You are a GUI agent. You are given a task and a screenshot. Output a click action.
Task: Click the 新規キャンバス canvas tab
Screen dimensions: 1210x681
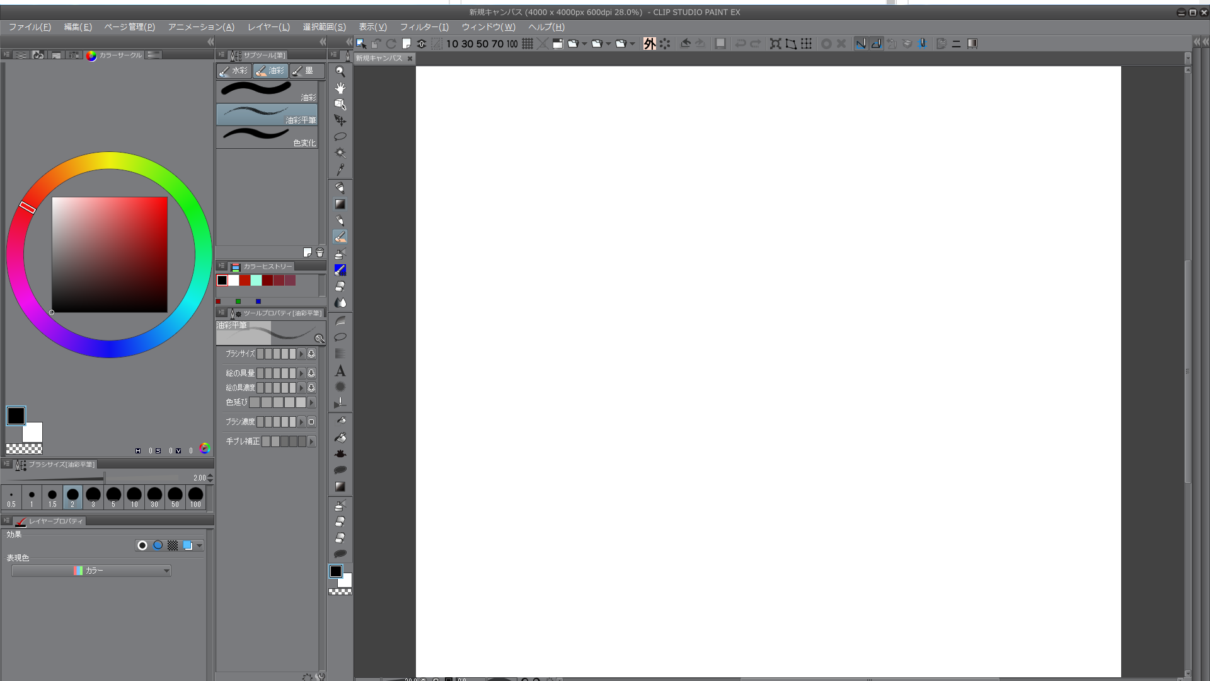pyautogui.click(x=379, y=58)
